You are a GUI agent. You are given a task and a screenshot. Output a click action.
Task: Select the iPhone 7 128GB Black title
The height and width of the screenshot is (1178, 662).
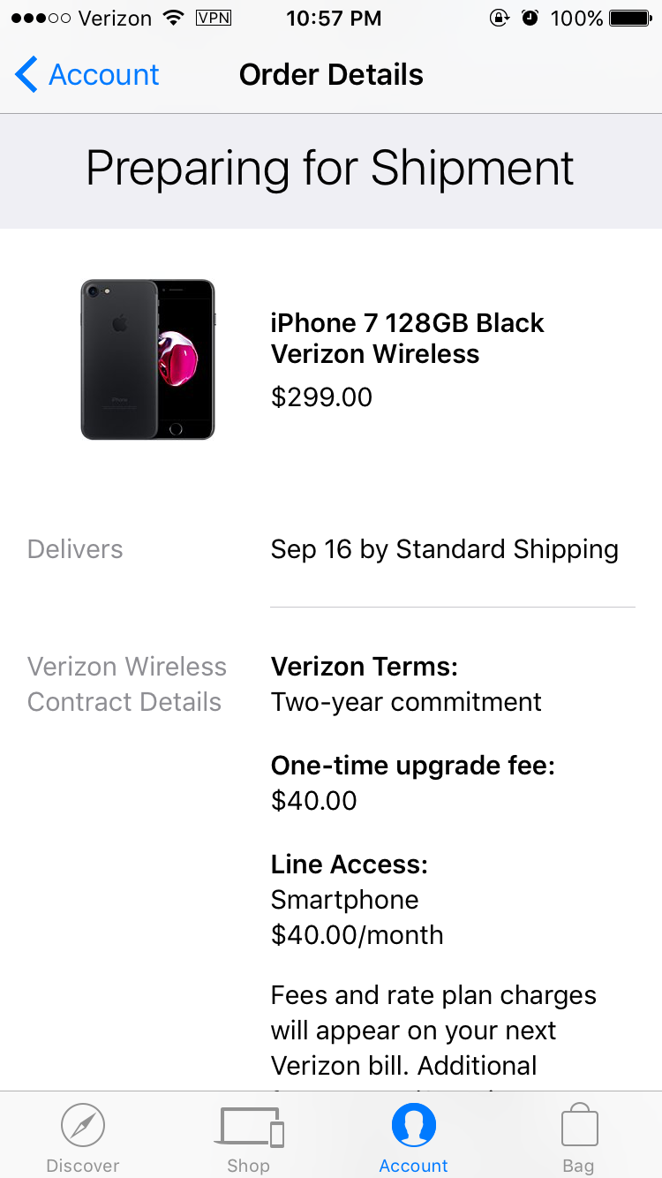click(x=407, y=338)
